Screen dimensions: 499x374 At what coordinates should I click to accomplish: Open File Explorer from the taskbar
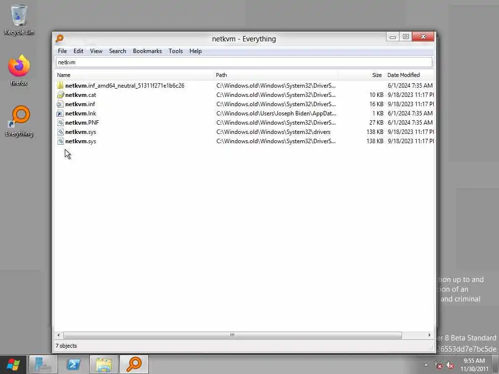(x=104, y=364)
